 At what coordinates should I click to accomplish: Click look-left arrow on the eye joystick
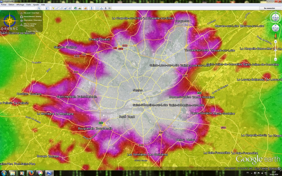(273, 17)
